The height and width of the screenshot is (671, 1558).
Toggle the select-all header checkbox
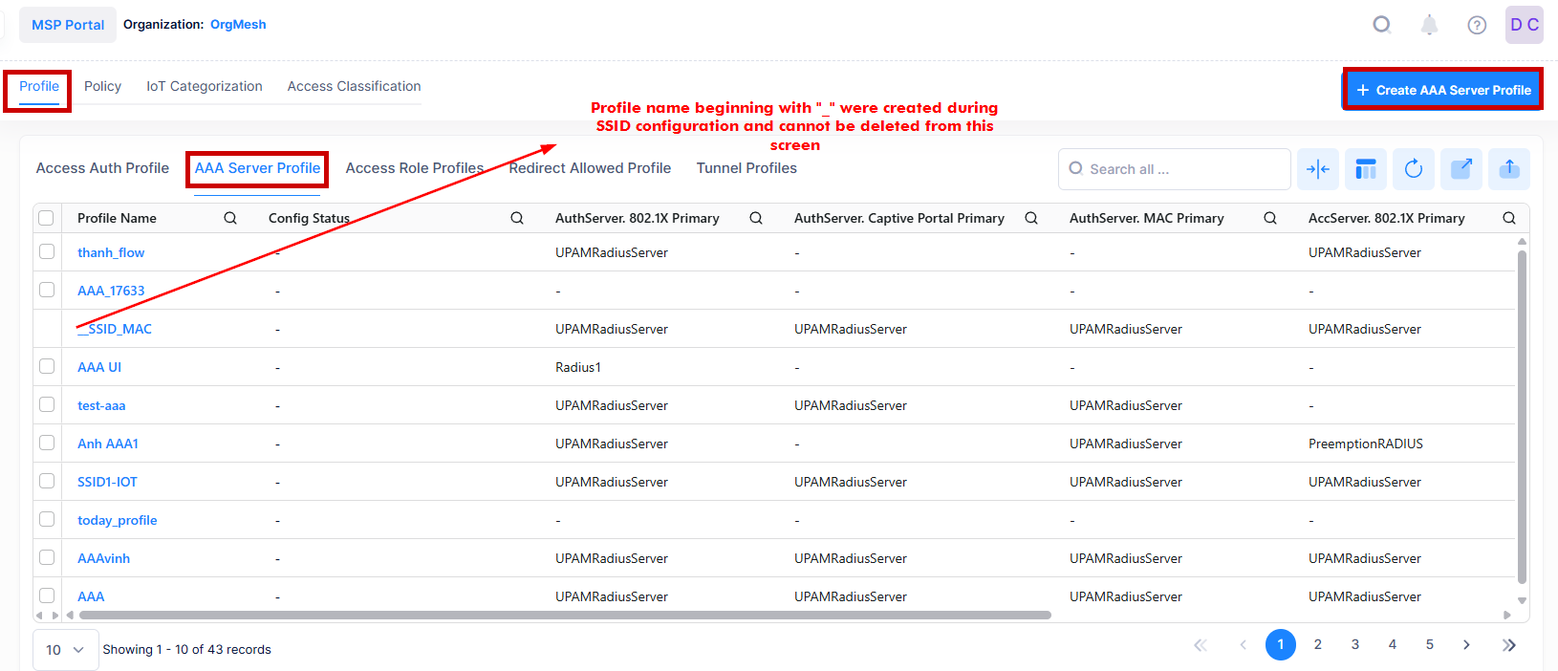[x=46, y=218]
